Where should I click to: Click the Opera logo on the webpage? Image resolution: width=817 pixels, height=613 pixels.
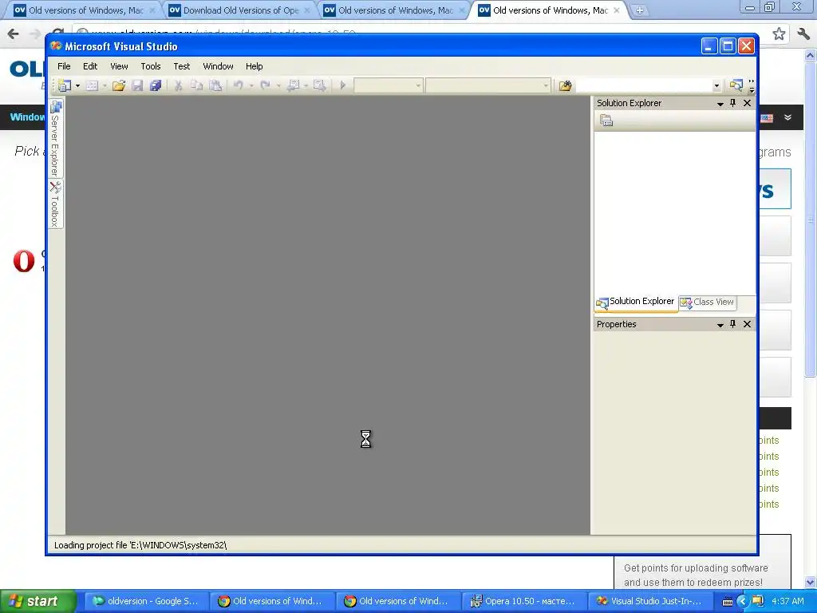coord(23,261)
